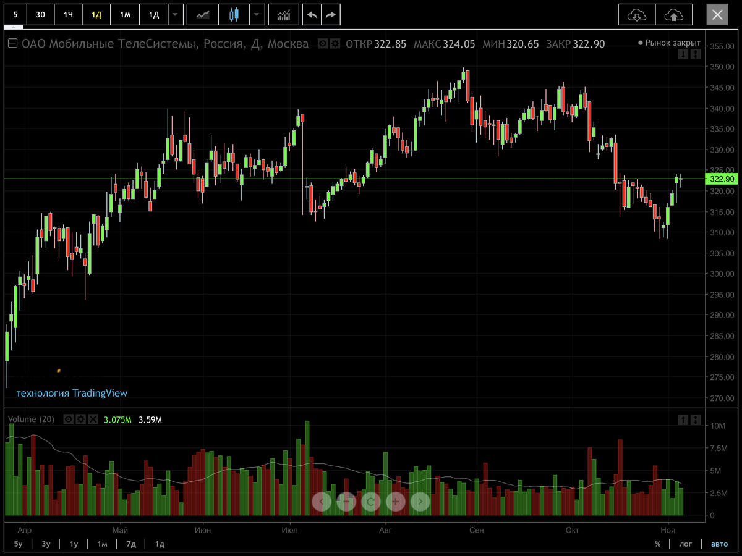Set date range to 1д
The image size is (742, 556).
[x=160, y=544]
